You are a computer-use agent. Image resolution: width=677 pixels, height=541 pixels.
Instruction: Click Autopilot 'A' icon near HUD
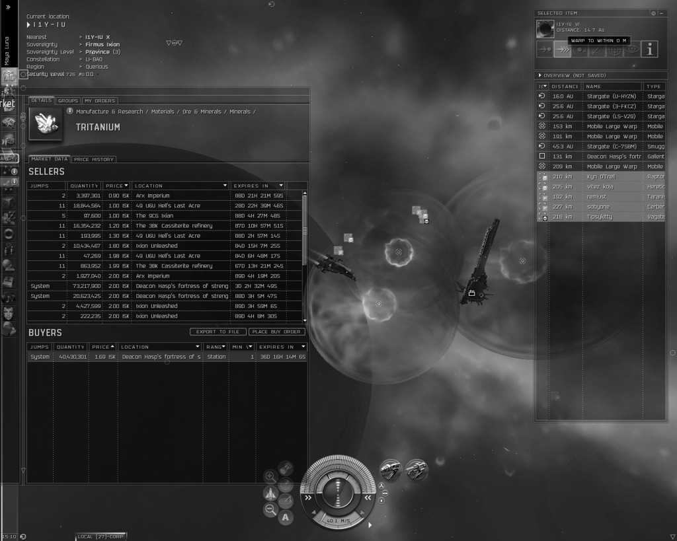tap(286, 517)
